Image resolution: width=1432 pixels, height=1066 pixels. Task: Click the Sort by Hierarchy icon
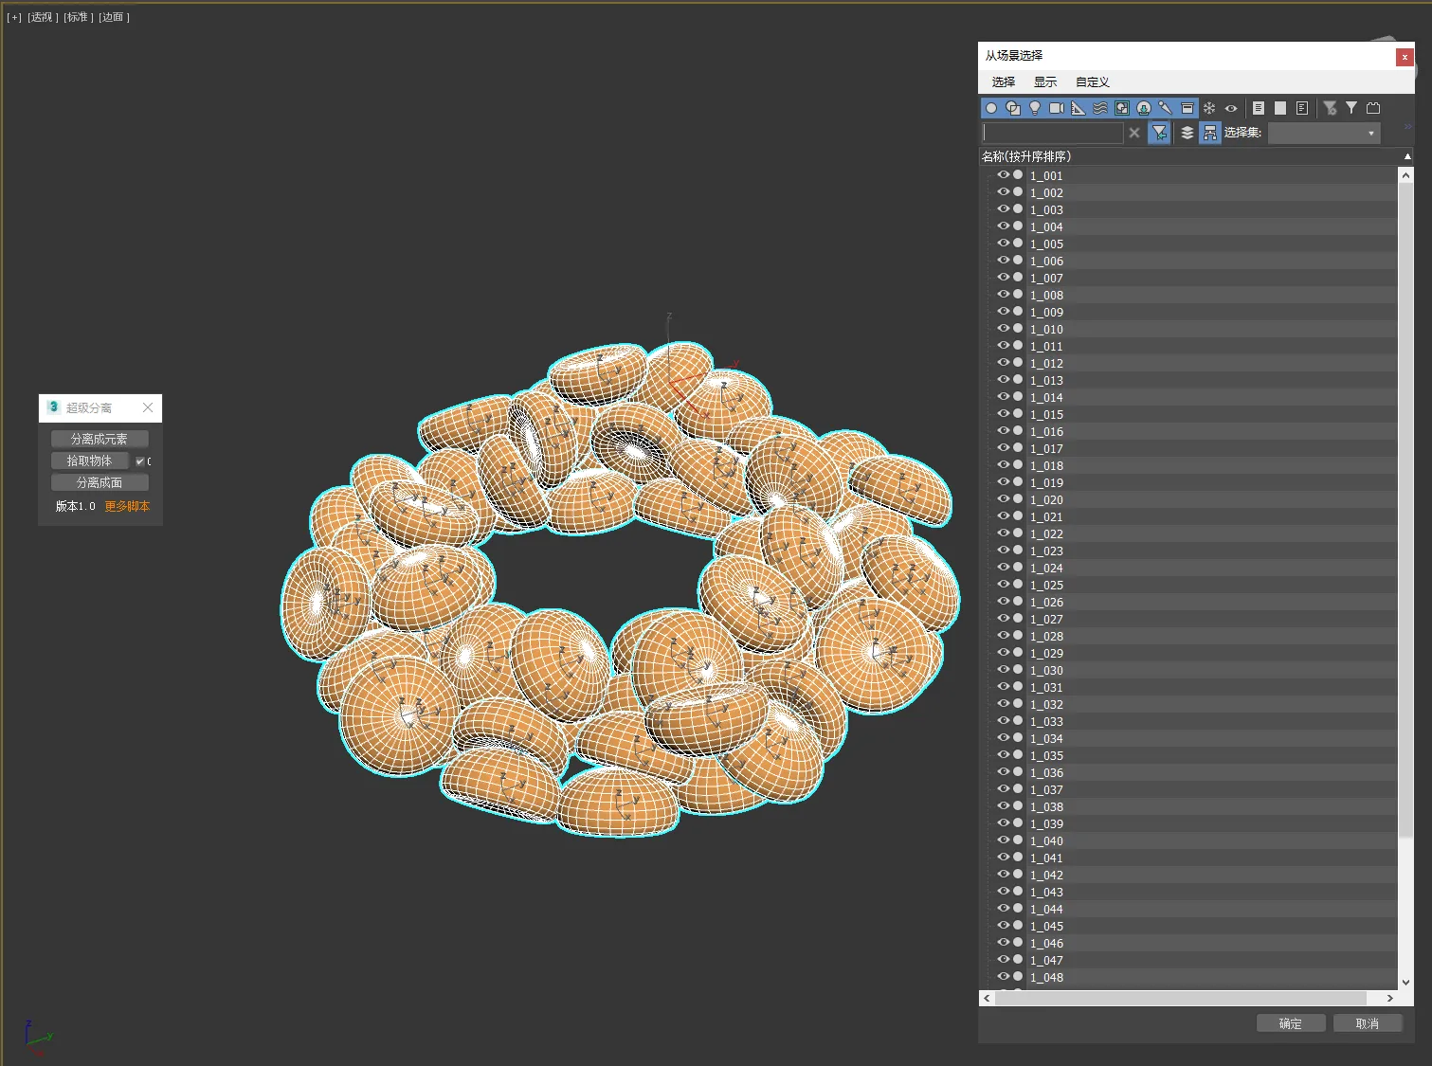tap(1209, 134)
